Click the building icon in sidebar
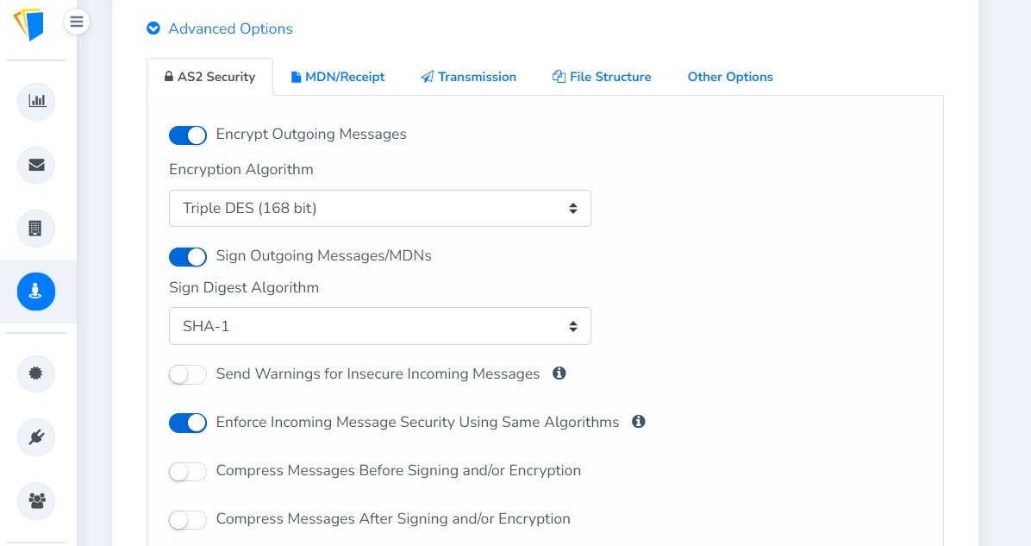The height and width of the screenshot is (546, 1031). [x=36, y=229]
